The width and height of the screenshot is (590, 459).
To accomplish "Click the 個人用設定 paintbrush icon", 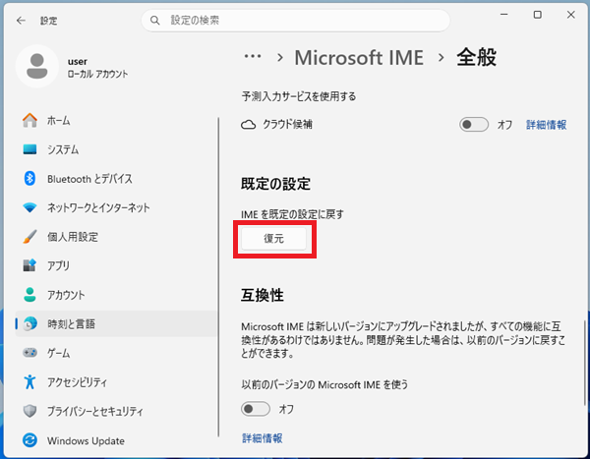I will (x=29, y=237).
